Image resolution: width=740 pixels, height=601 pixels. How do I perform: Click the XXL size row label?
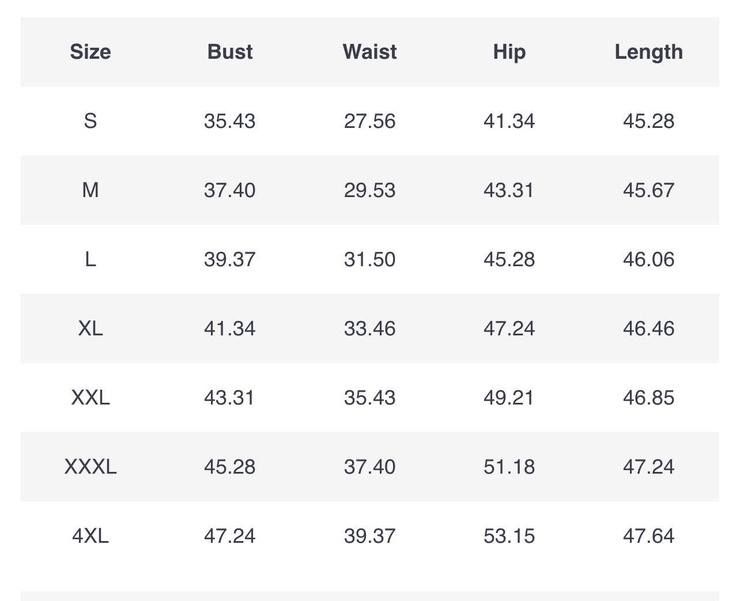click(x=90, y=398)
